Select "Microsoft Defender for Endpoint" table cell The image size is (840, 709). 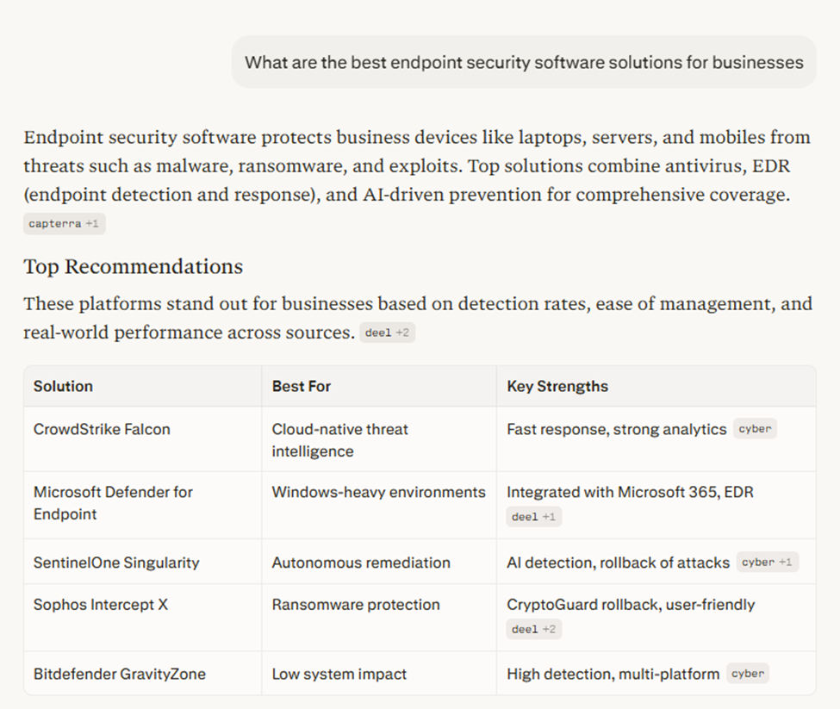point(113,503)
